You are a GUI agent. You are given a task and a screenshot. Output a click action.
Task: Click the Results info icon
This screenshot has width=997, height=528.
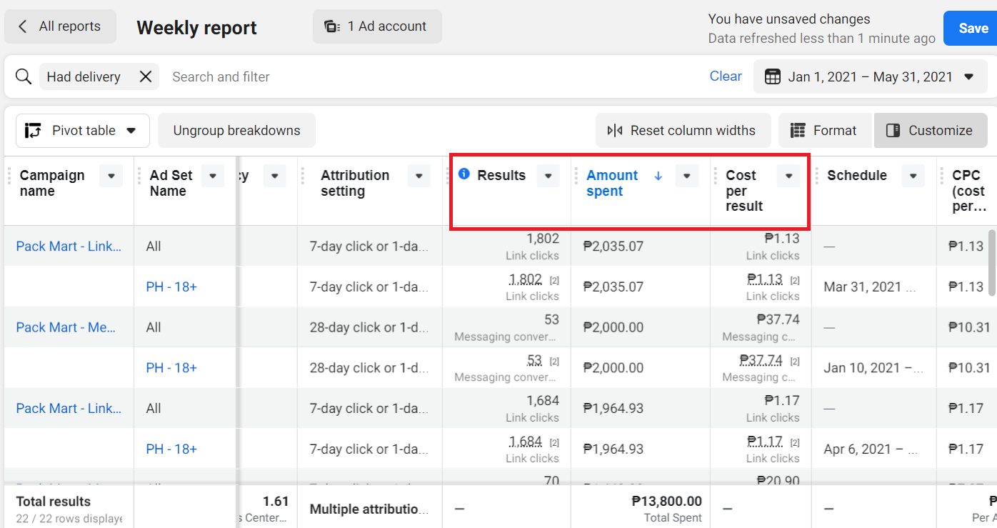point(464,174)
